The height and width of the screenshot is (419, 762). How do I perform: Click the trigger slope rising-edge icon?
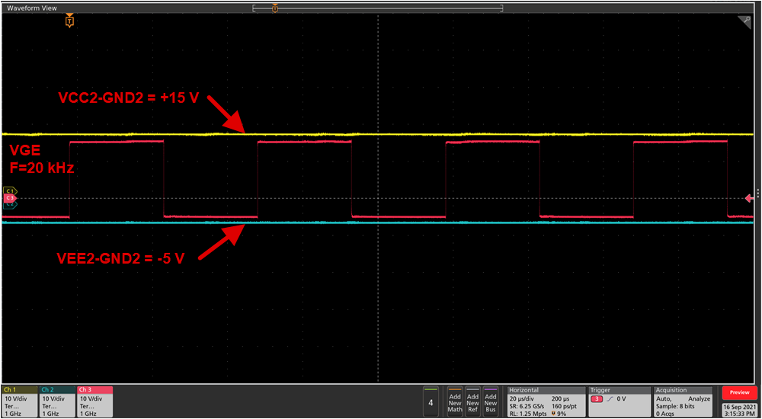608,398
